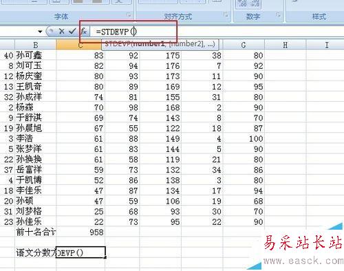Select column H header
Viewport: 344px width, 271px height.
286,45
